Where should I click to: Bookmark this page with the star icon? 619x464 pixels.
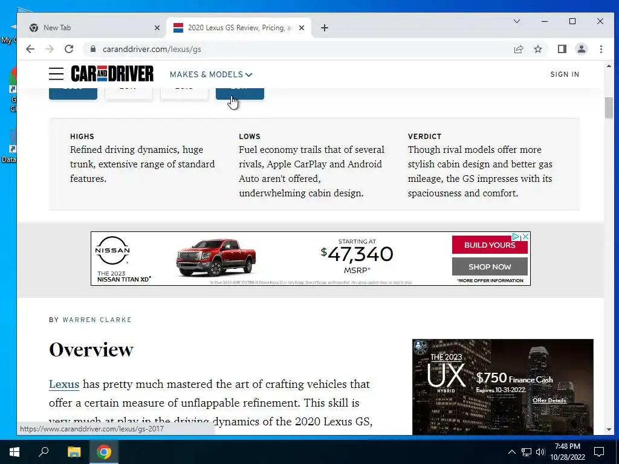tap(537, 49)
